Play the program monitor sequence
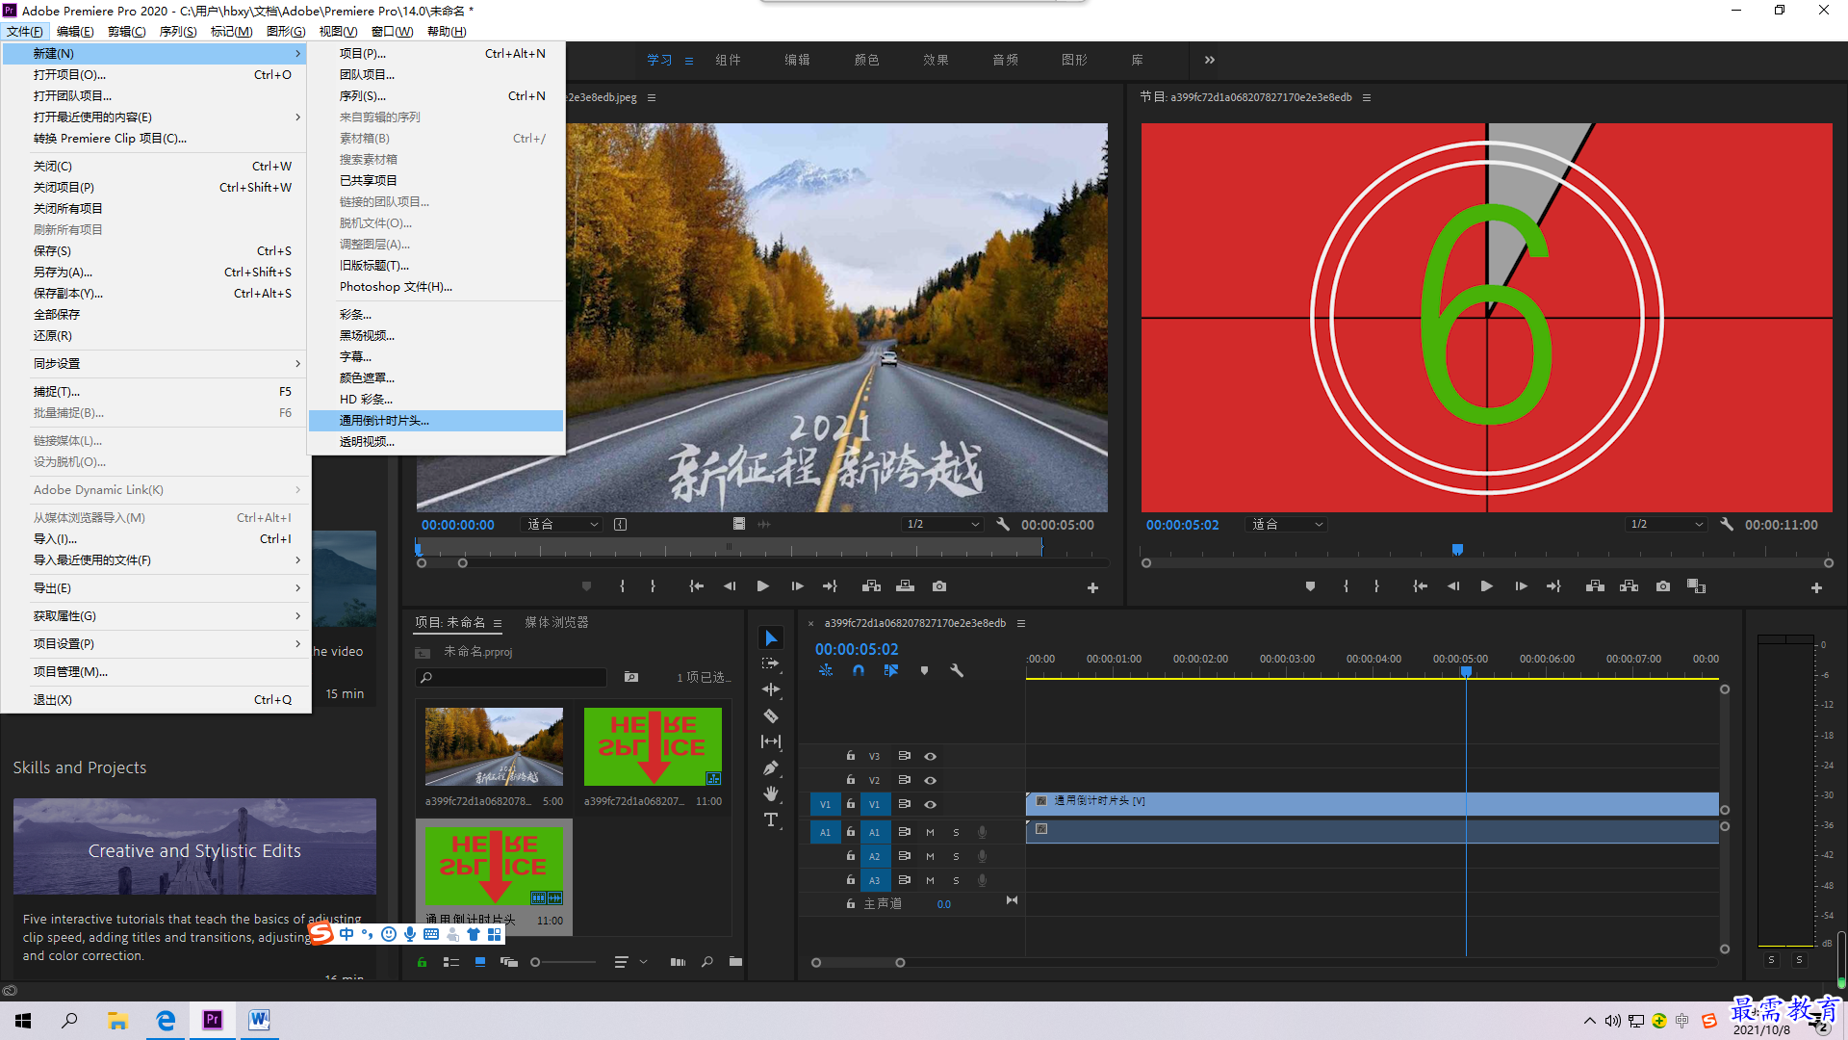The image size is (1848, 1040). tap(1486, 586)
